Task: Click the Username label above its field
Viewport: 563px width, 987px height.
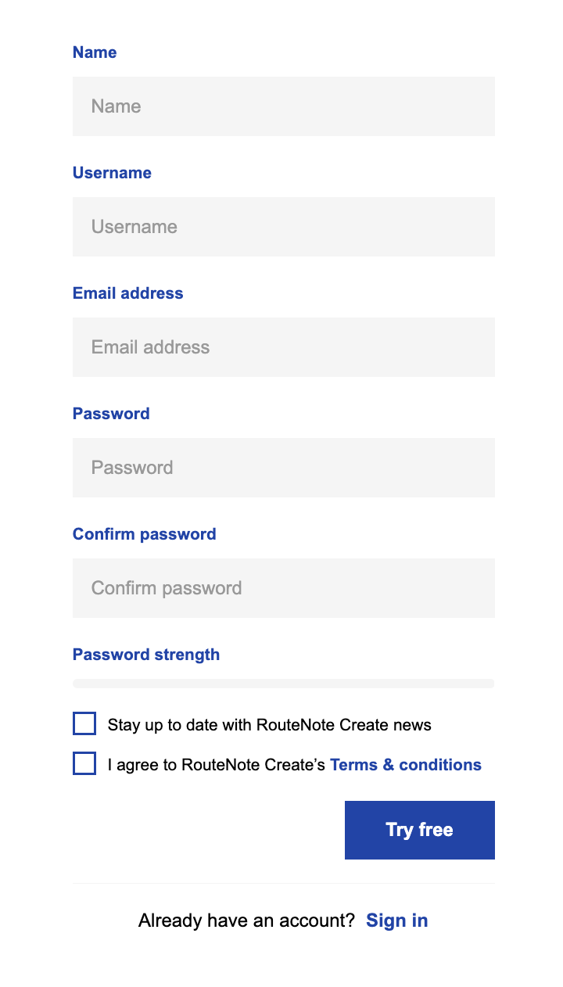Action: point(112,173)
